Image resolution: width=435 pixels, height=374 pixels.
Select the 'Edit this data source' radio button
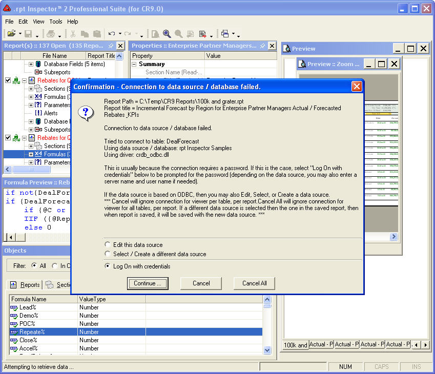pos(108,244)
